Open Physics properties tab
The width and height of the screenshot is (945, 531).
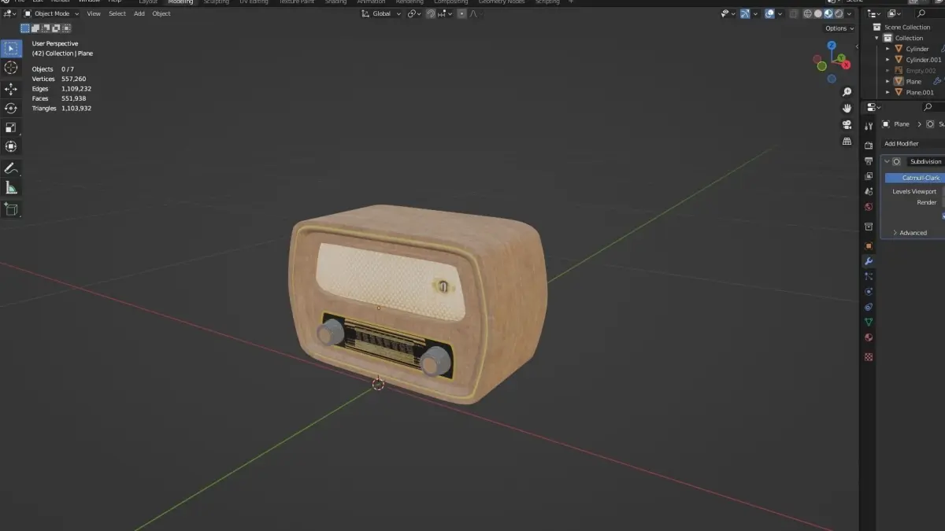point(869,291)
